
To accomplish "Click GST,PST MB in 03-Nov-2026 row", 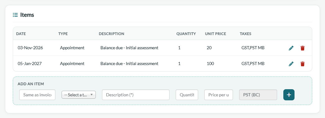I will click(x=253, y=48).
